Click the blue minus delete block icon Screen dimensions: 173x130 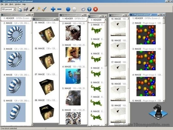(59, 9)
